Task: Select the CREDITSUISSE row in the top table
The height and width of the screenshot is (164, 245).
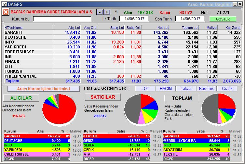Action: [x=122, y=52]
